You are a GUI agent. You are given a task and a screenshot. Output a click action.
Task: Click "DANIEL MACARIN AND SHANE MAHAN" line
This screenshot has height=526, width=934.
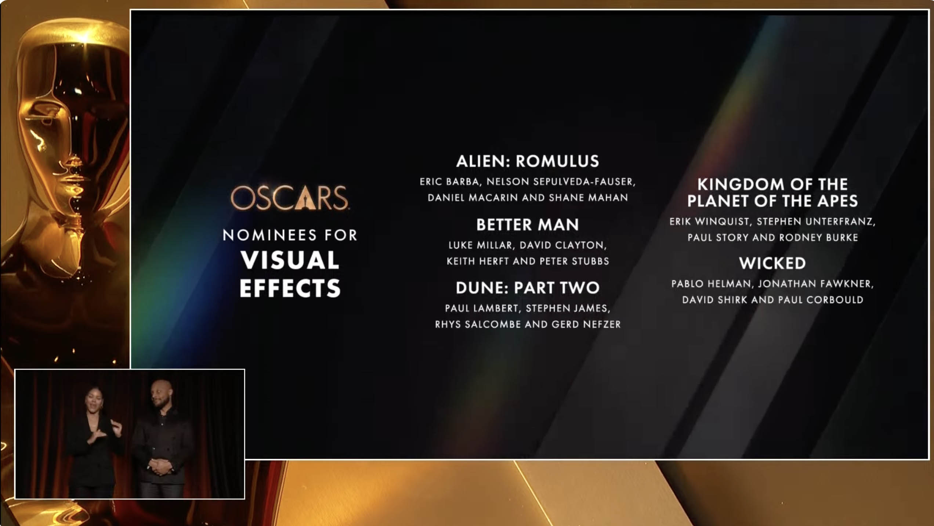pyautogui.click(x=528, y=198)
